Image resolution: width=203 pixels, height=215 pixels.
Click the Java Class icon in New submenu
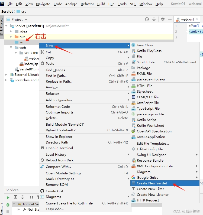133,45
